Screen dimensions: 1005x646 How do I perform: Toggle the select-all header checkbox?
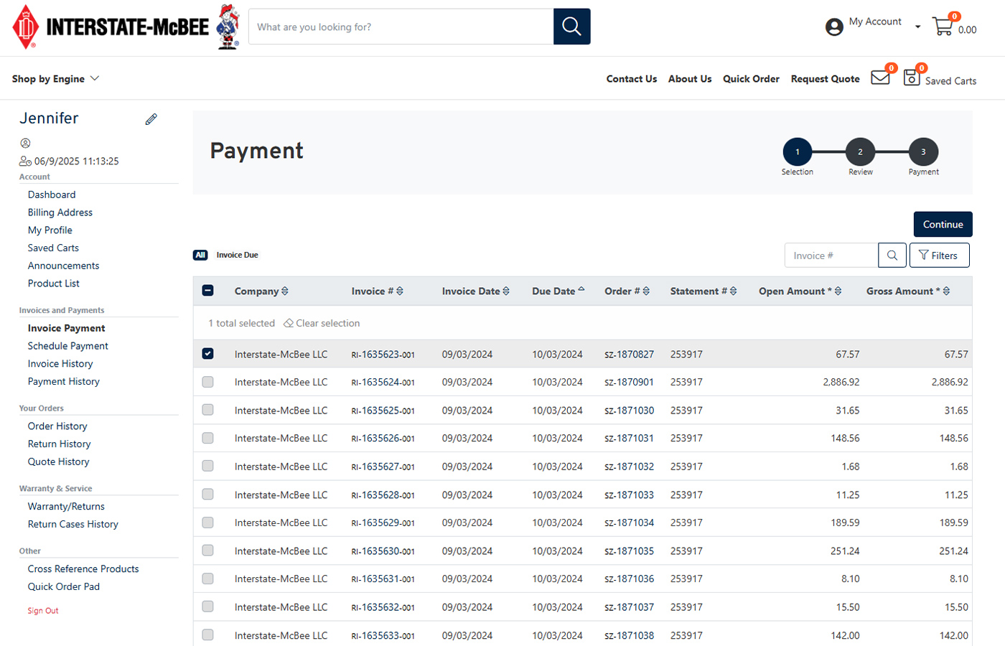tap(207, 291)
